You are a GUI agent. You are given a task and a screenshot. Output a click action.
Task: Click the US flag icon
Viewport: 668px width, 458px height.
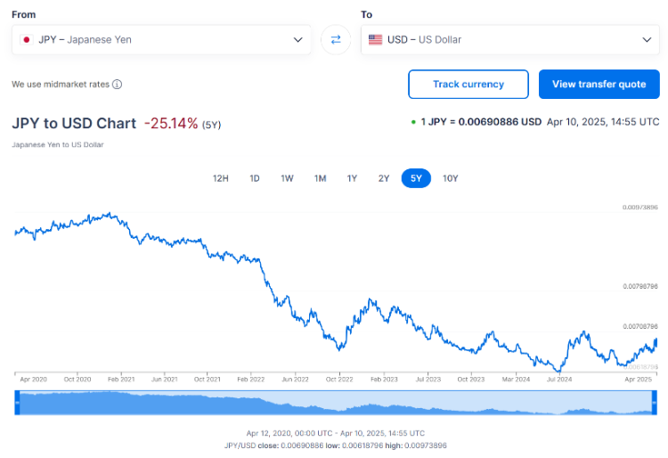pos(375,39)
